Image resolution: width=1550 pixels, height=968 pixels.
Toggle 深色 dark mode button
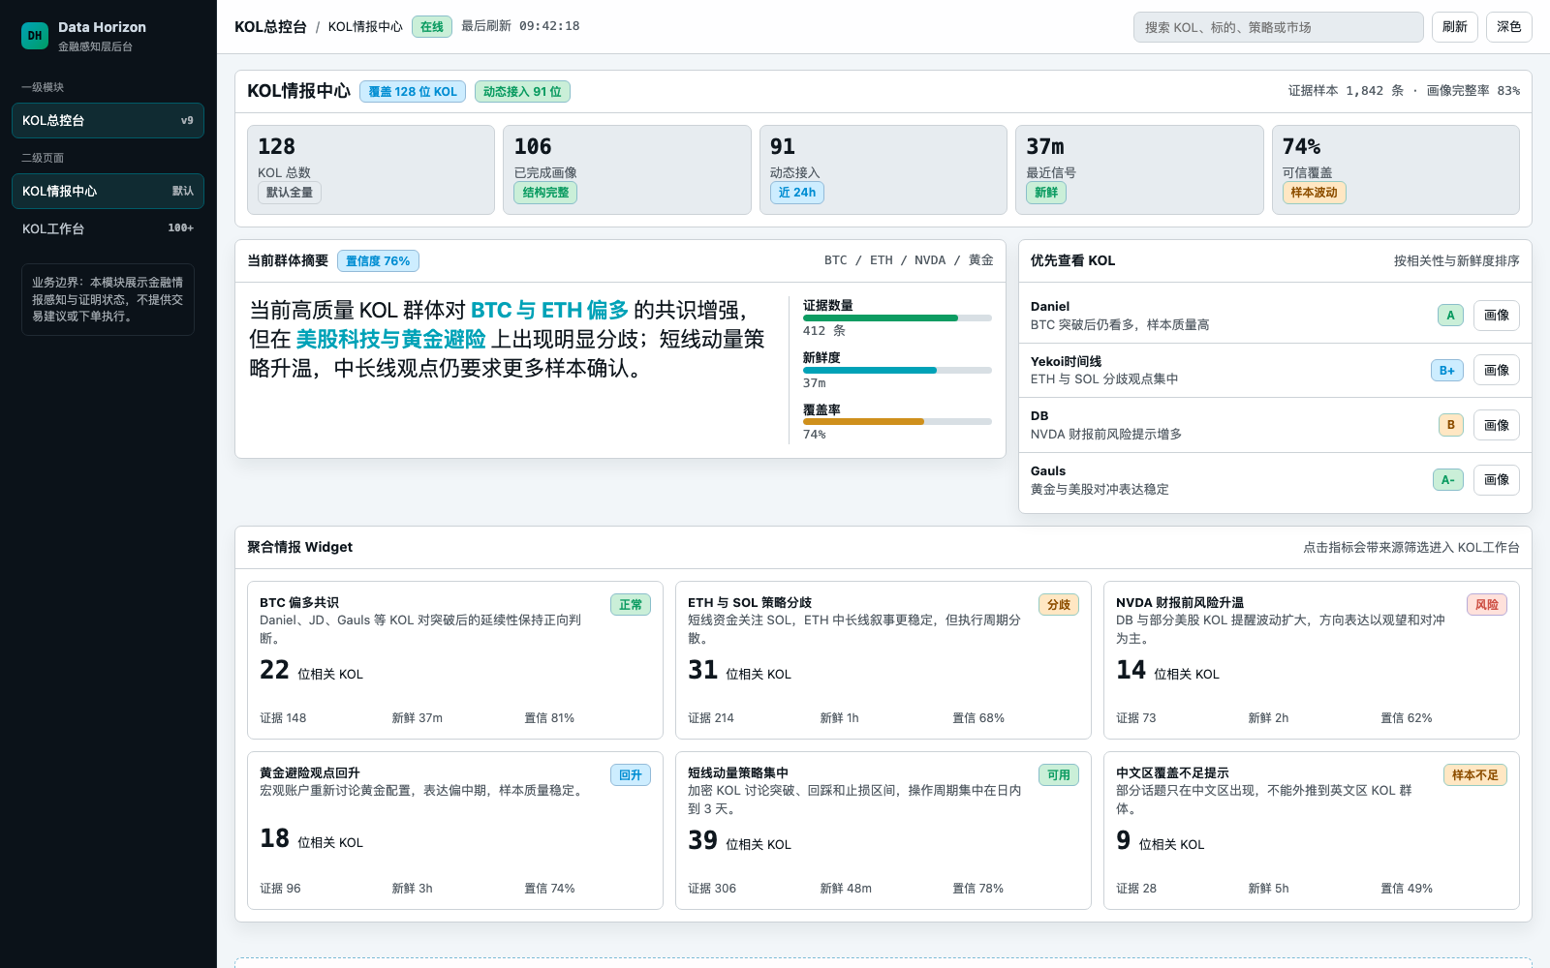pyautogui.click(x=1508, y=27)
